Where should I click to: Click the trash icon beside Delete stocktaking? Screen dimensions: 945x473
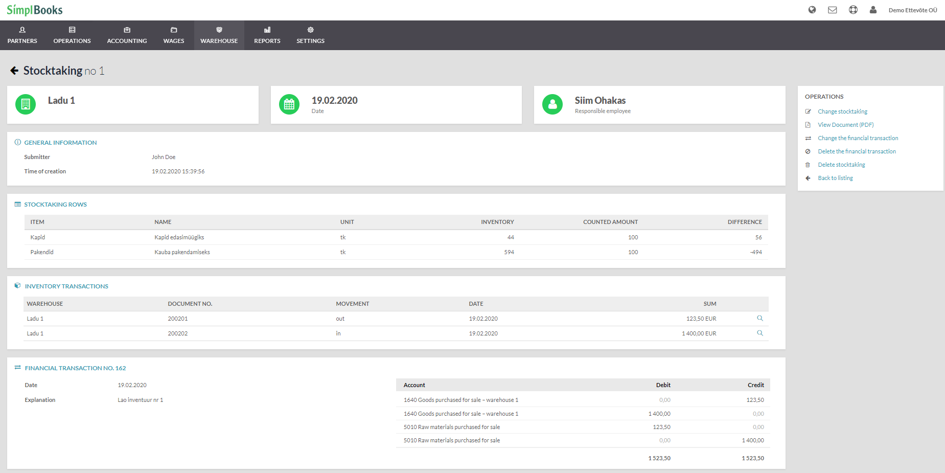click(x=808, y=165)
